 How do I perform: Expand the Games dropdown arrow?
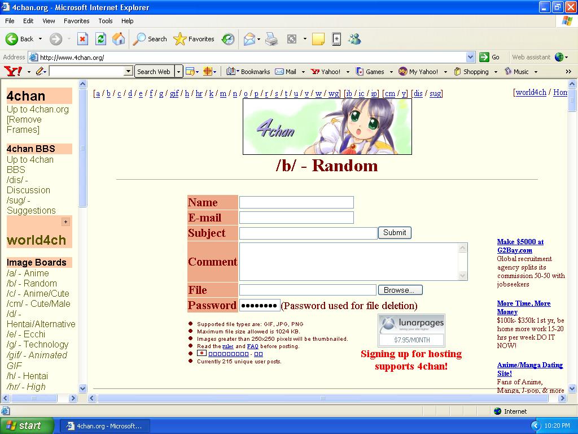[x=391, y=72]
